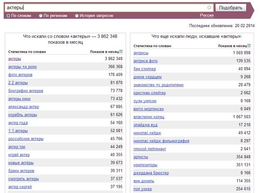Open the Россия region selector
Image resolution: width=260 pixels, height=193 pixels.
point(207,15)
